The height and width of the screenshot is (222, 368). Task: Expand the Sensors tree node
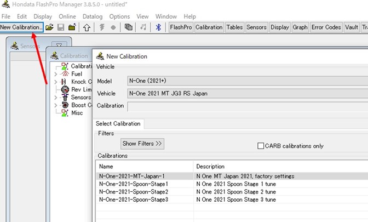pos(56,98)
